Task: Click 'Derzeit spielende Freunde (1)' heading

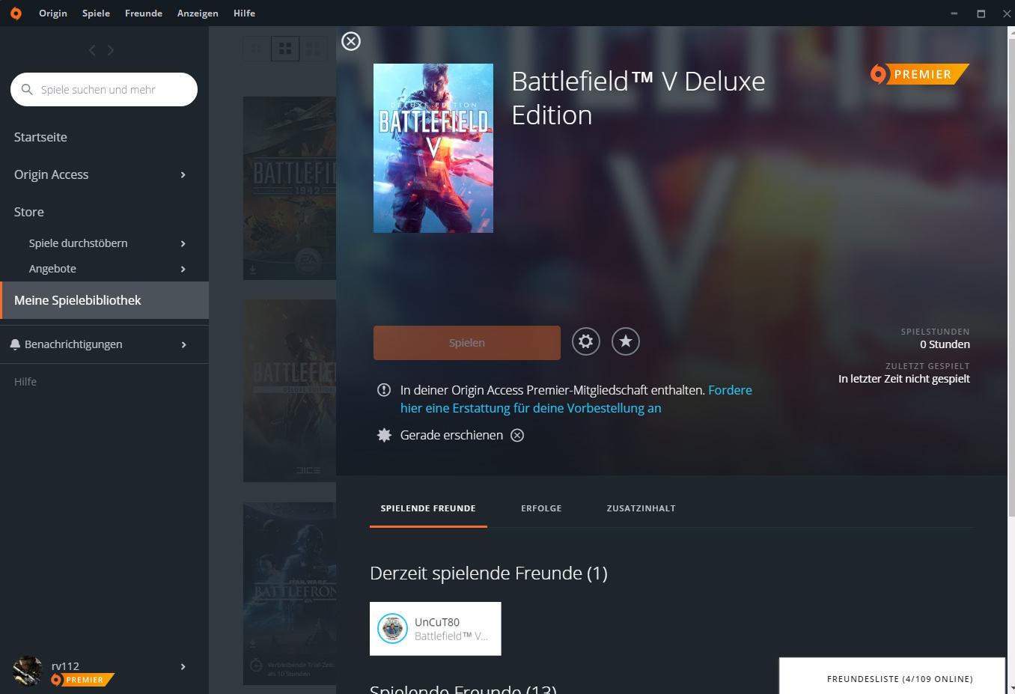Action: click(489, 573)
